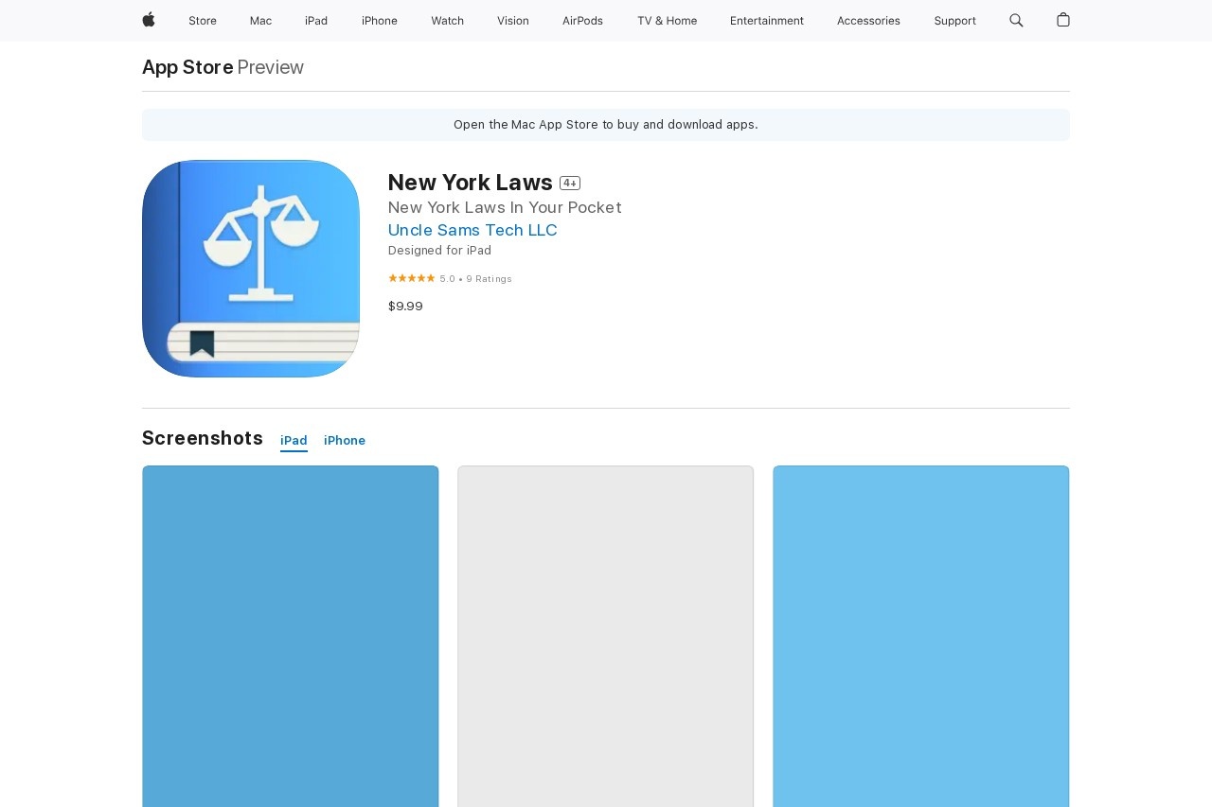
Task: Open the Accessories menu
Action: click(868, 21)
